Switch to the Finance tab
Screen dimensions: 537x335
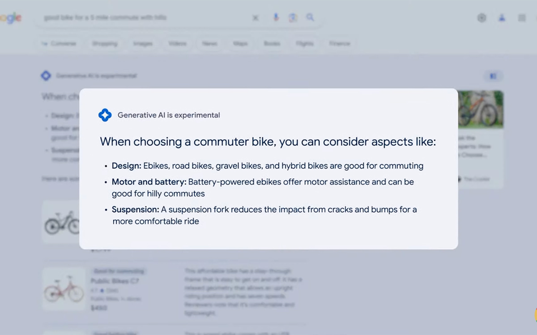pos(340,44)
